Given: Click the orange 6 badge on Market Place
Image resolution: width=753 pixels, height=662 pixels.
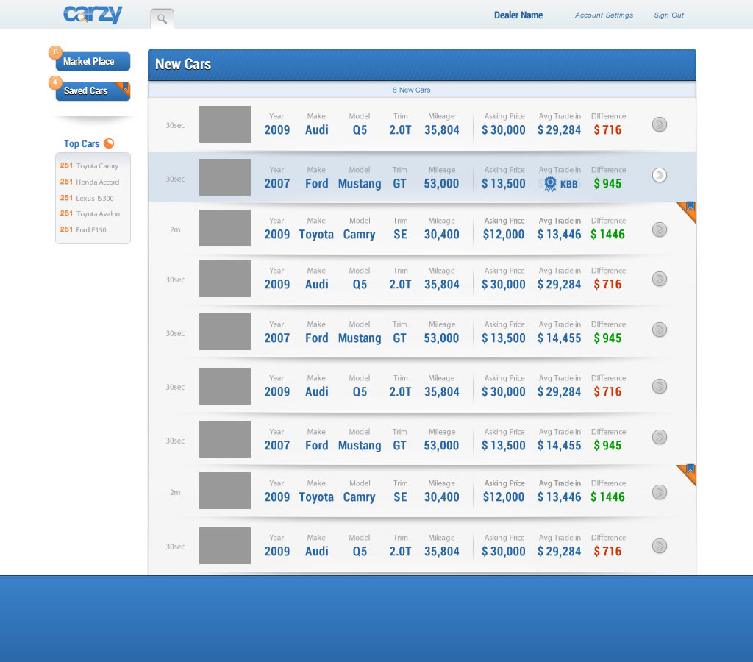Looking at the screenshot, I should click(x=55, y=52).
